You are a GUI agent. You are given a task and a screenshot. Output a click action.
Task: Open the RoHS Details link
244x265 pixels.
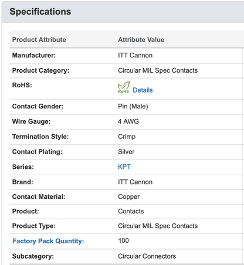click(x=143, y=90)
